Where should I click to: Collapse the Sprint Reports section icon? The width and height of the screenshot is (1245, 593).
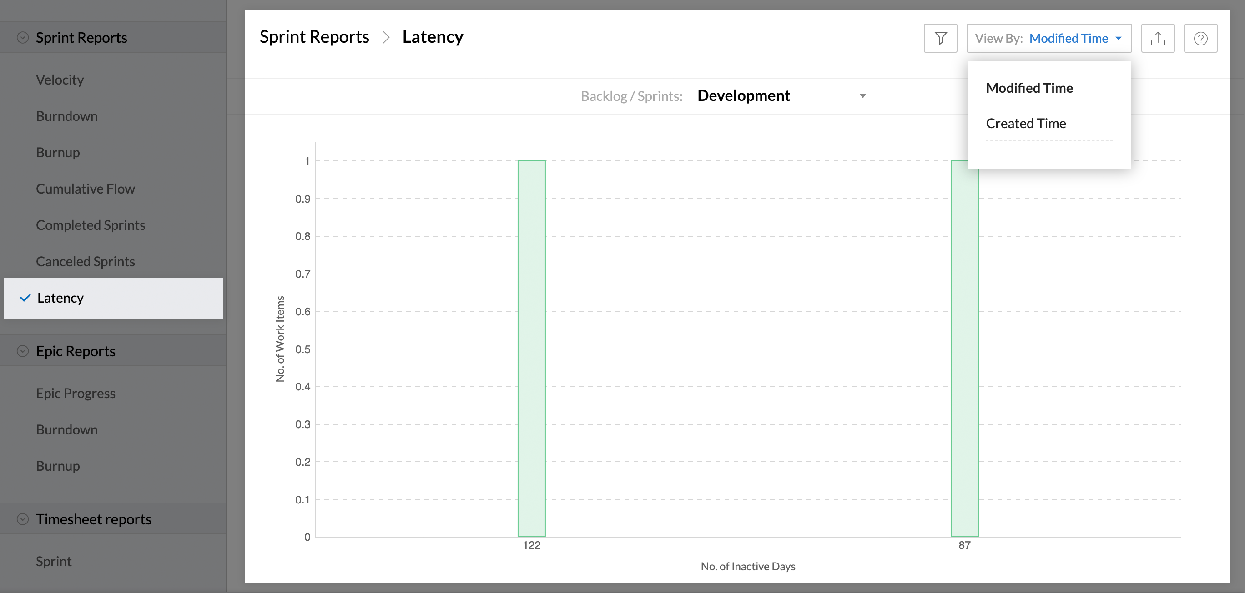click(x=23, y=38)
